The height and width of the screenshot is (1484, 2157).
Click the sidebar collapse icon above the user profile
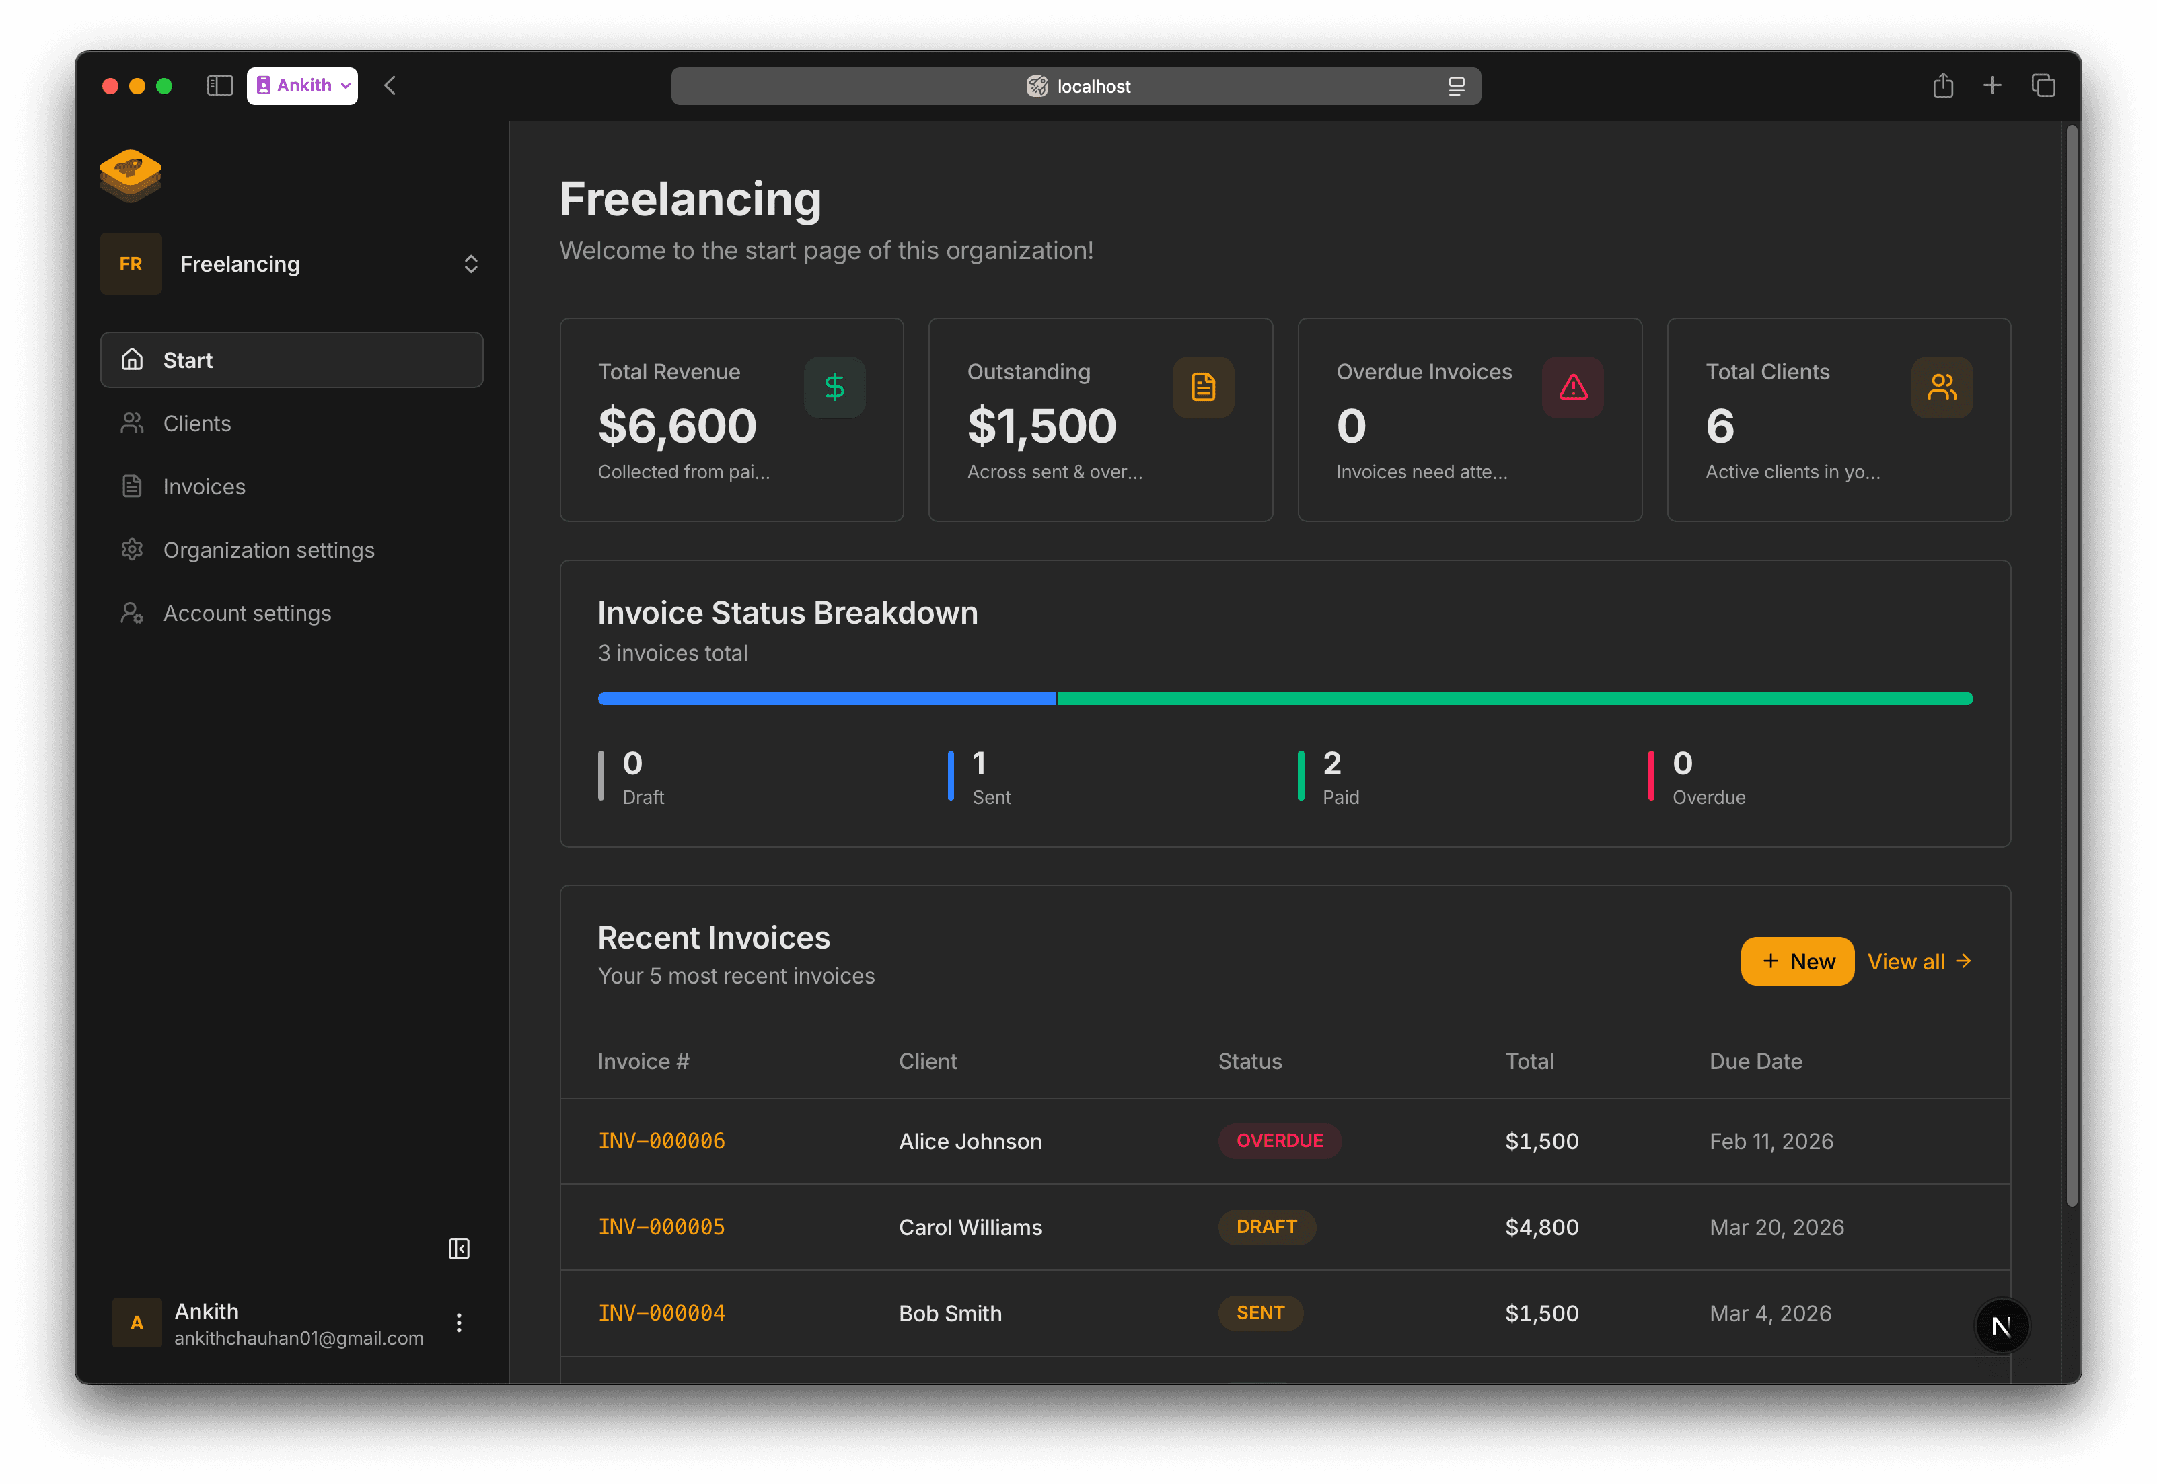pyautogui.click(x=458, y=1249)
